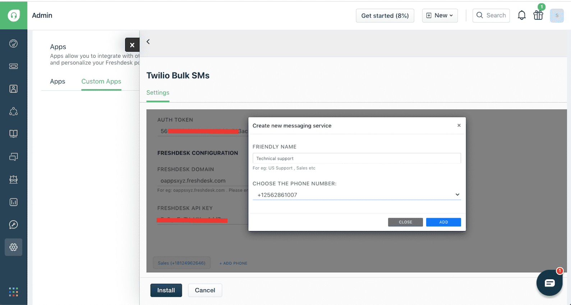This screenshot has height=305, width=571.
Task: Go back using the left chevron arrow
Action: pos(148,42)
